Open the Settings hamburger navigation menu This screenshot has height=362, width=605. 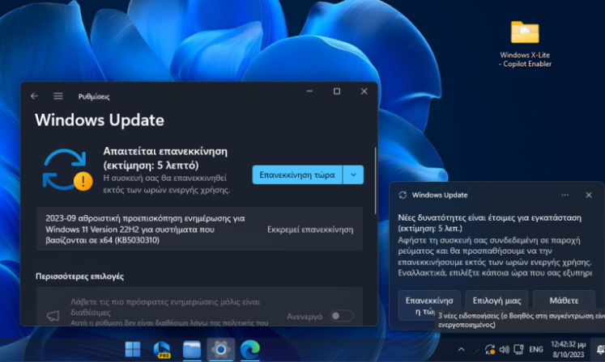(58, 96)
